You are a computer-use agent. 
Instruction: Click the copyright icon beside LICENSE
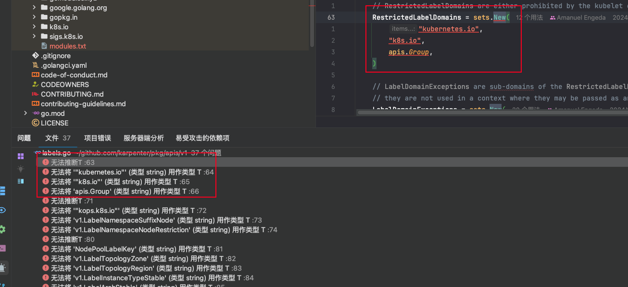click(35, 123)
